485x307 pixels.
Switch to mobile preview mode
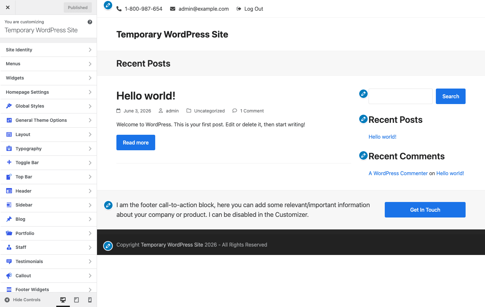coord(90,300)
